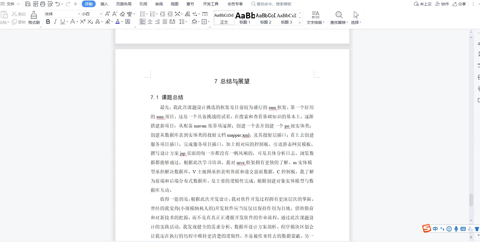480x242 pixels.
Task: Enable Center paragraph alignment
Action: coord(150,22)
